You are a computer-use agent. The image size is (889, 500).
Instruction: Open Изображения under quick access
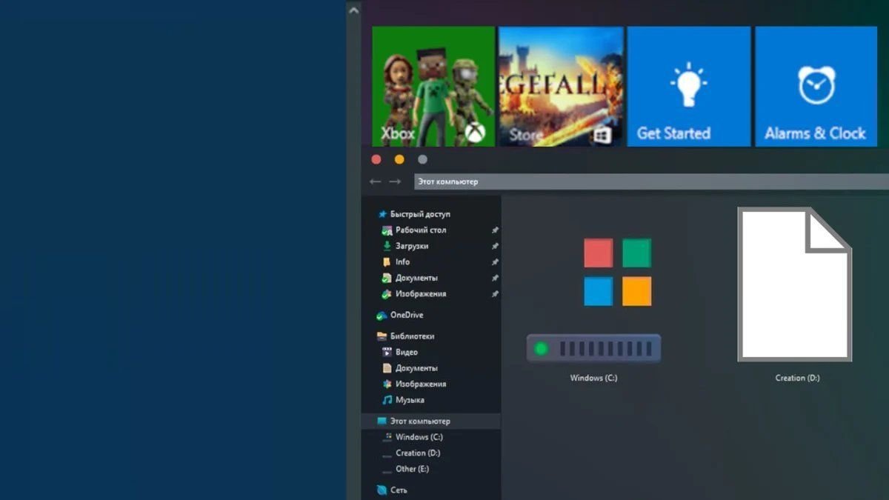click(x=421, y=294)
